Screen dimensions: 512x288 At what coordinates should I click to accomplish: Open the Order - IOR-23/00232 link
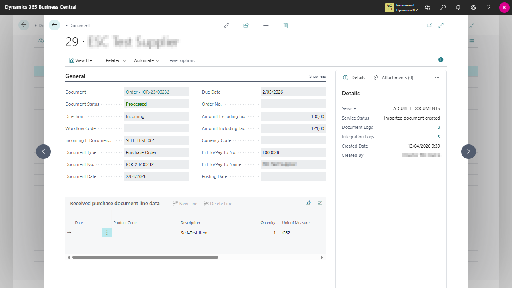[x=148, y=92]
